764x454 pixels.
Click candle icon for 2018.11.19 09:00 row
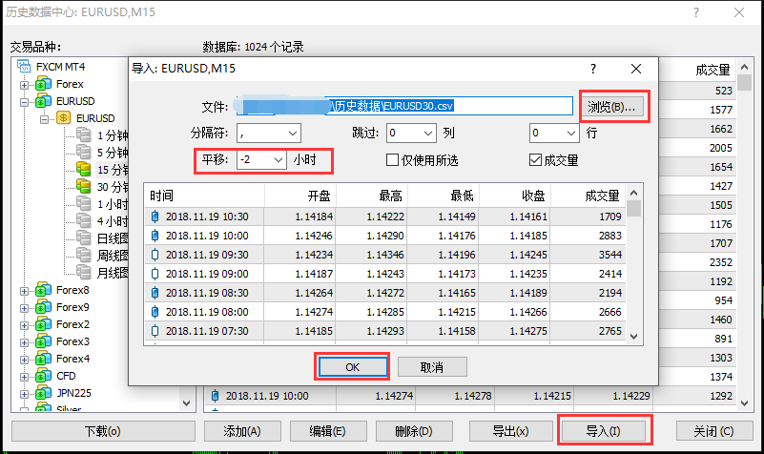(155, 274)
